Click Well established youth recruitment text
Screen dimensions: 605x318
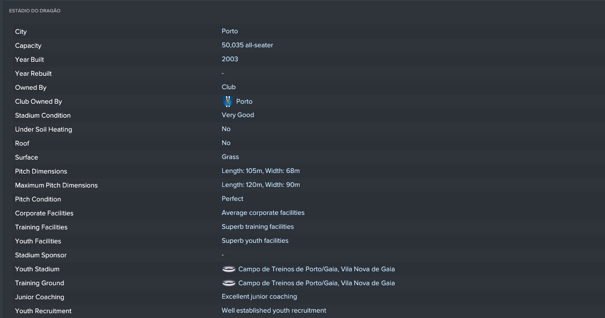point(274,310)
